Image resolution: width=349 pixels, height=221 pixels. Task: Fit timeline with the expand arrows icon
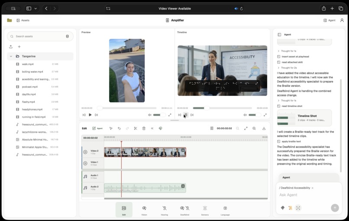point(246,128)
